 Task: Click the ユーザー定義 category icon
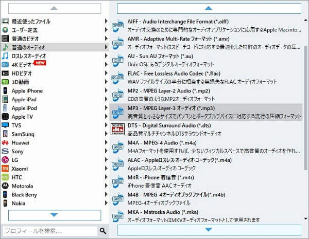pyautogui.click(x=5, y=30)
